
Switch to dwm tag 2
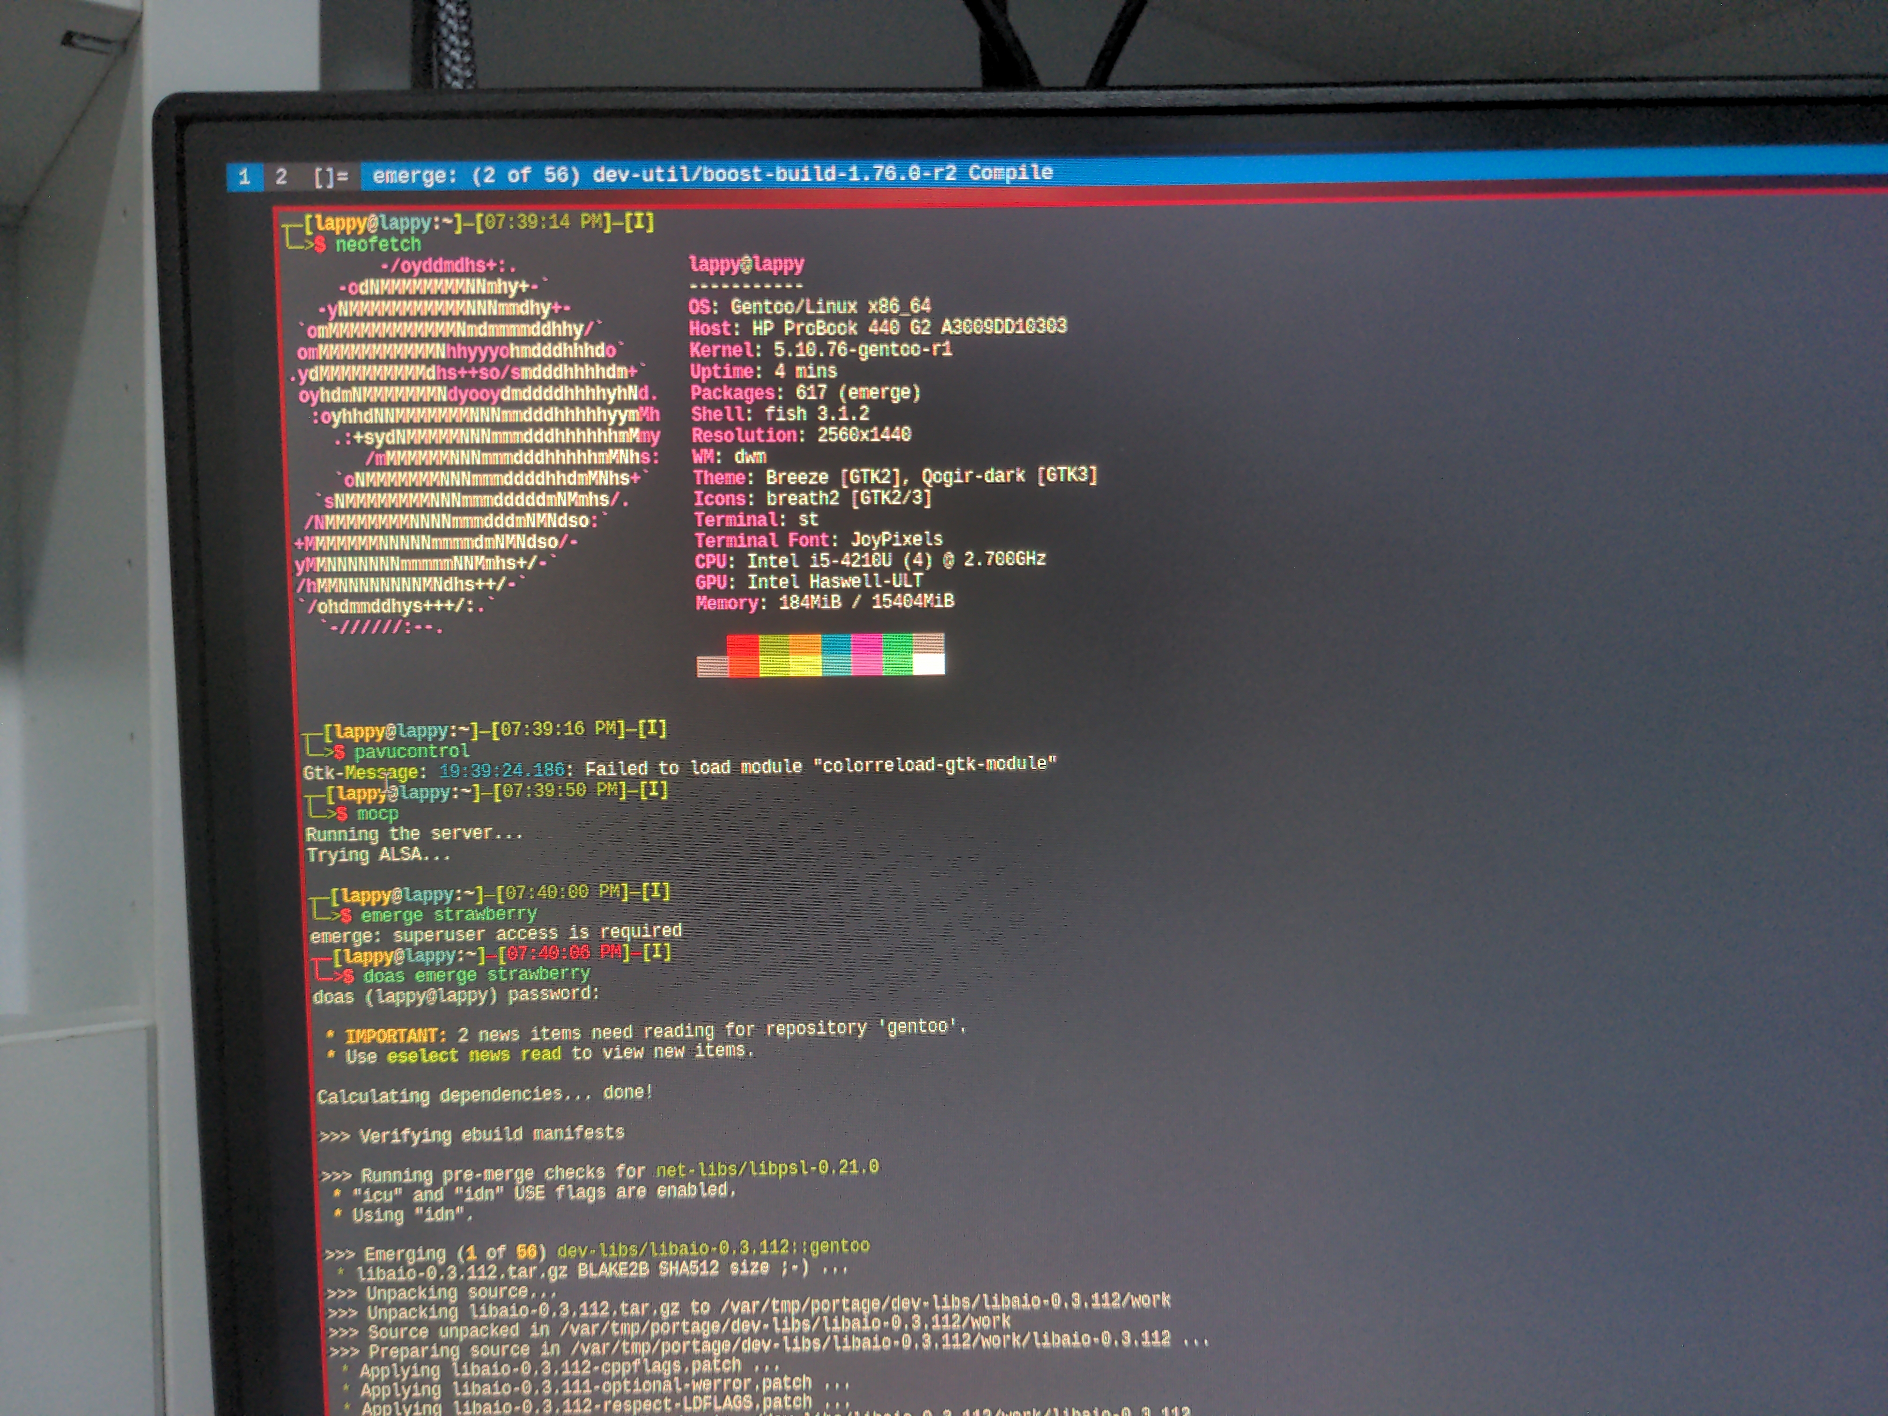[x=281, y=177]
